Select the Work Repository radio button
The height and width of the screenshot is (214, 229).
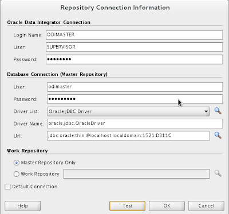pyautogui.click(x=17, y=174)
